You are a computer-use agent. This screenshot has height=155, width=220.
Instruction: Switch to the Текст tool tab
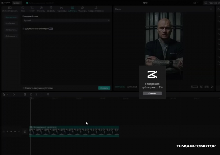point(32,9)
